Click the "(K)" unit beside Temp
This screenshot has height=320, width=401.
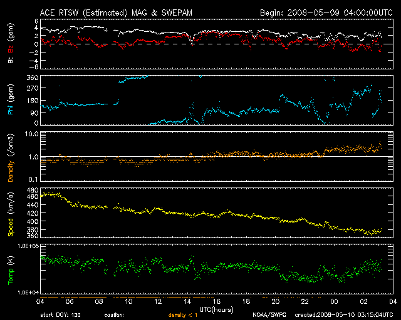click(10, 261)
